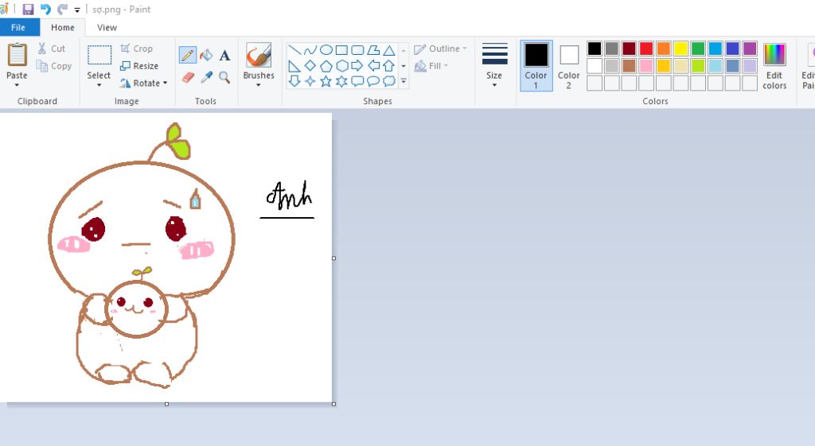Pick the Rectangle shape
Viewport: 815px width, 446px height.
pos(341,50)
